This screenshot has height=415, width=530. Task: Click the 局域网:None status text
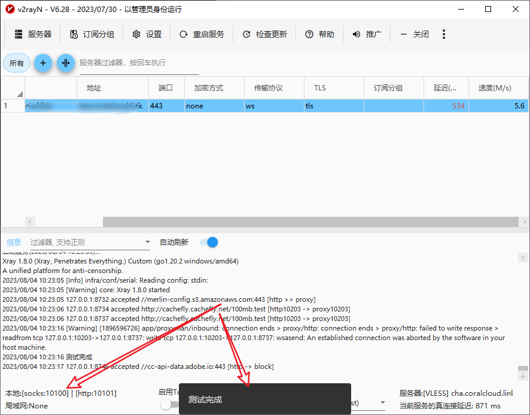pos(26,406)
